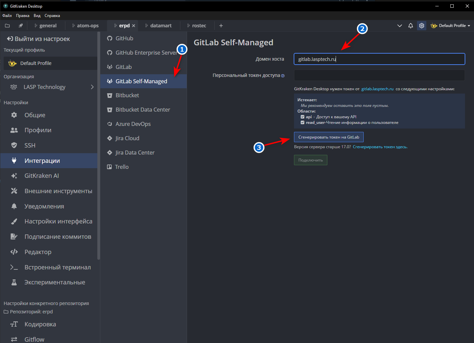This screenshot has width=474, height=343.
Task: Open Настройки интерфейса settings section
Action: pos(49,221)
